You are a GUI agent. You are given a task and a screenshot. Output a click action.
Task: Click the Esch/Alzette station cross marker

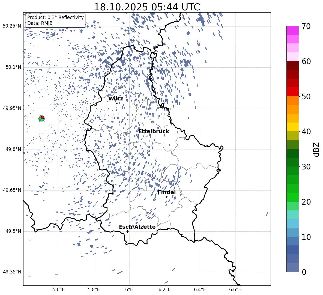point(127,231)
